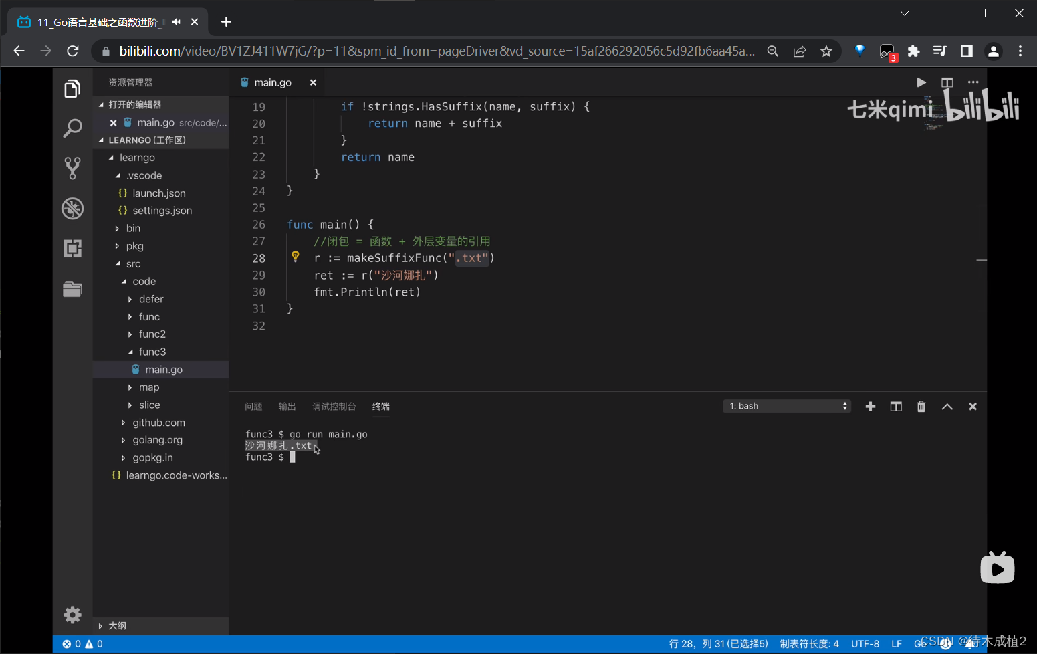The image size is (1037, 654).
Task: Switch to the Output panel tab
Action: [x=287, y=407]
